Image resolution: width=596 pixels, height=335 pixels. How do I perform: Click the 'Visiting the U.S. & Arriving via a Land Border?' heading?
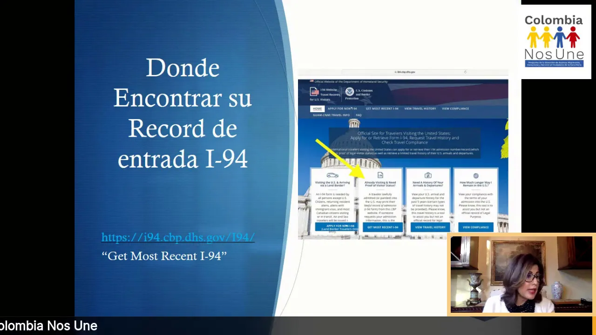[x=332, y=184]
